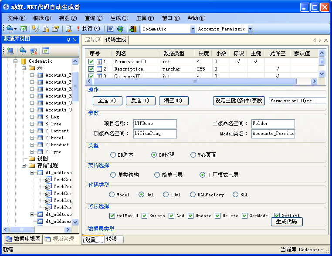Collapse the 表 tables folder
The image size is (332, 256).
pos(24,68)
